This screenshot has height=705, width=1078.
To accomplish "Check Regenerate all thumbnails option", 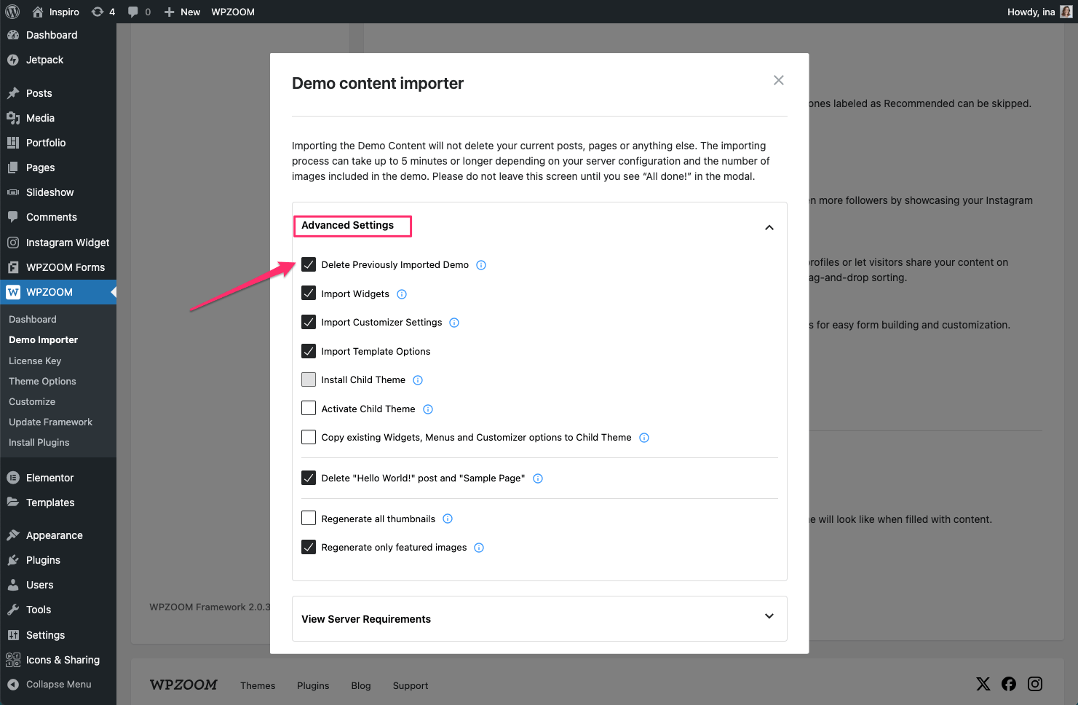I will click(x=309, y=518).
